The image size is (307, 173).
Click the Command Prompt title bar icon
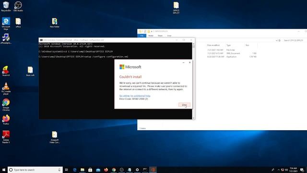click(x=41, y=40)
